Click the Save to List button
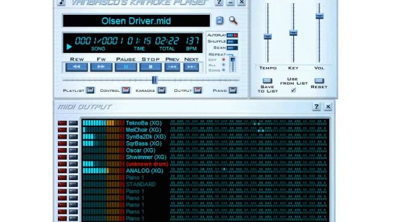This screenshot has width=394, height=222. (267, 81)
